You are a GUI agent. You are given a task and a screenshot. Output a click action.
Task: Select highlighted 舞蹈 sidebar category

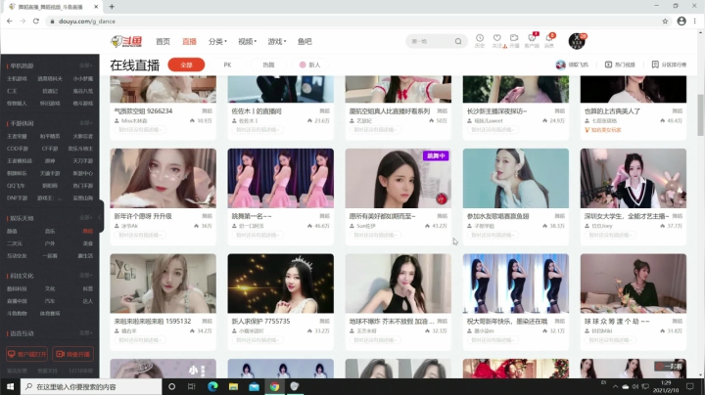click(x=88, y=231)
